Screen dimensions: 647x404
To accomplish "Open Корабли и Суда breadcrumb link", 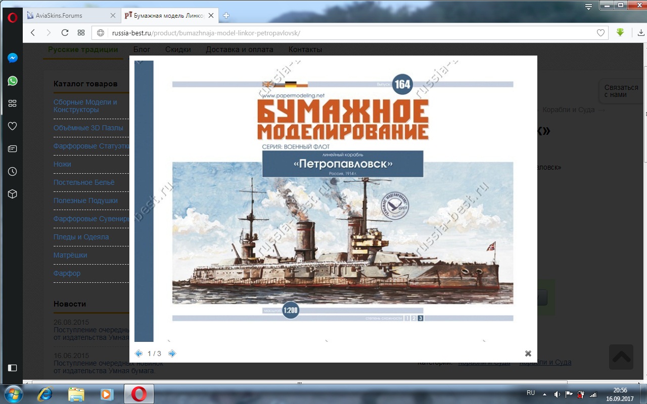I will point(569,110).
